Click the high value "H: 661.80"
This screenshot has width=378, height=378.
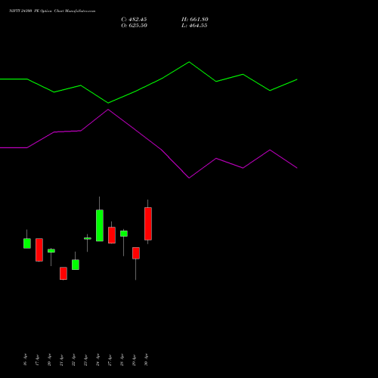[x=195, y=20]
